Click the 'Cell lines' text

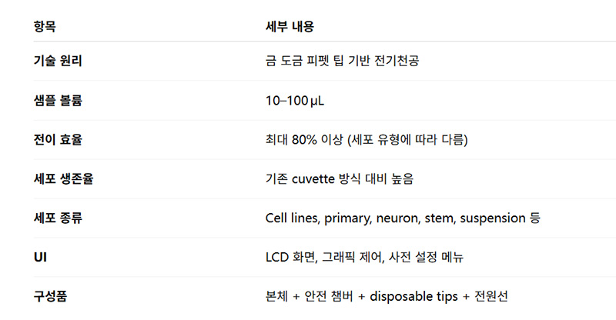tap(291, 218)
